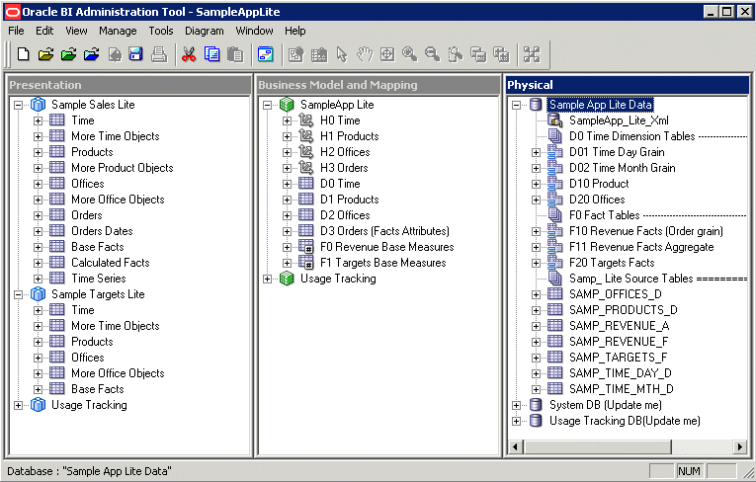Expand the H1 Products hierarchy node

pyautogui.click(x=287, y=136)
